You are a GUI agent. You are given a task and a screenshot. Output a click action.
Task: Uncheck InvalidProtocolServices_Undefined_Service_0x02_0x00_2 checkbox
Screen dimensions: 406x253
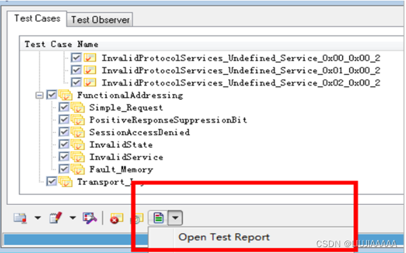(76, 82)
